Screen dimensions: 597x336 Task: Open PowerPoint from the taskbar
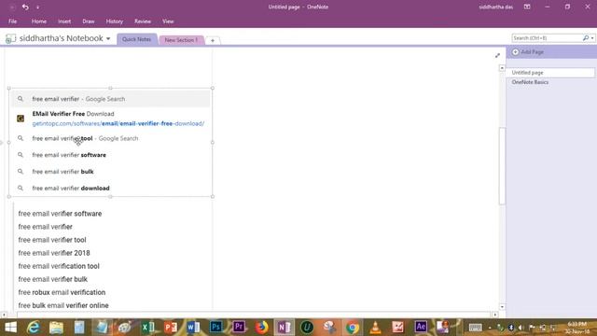[170, 328]
